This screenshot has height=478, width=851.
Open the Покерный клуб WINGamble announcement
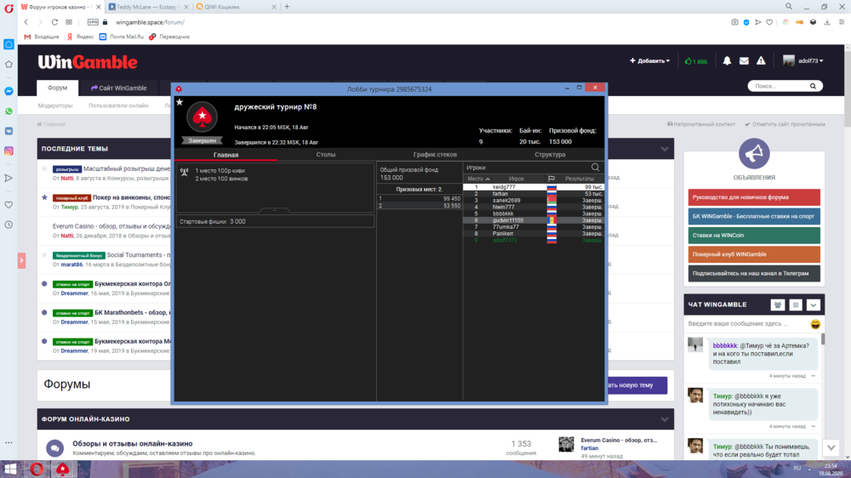point(754,254)
